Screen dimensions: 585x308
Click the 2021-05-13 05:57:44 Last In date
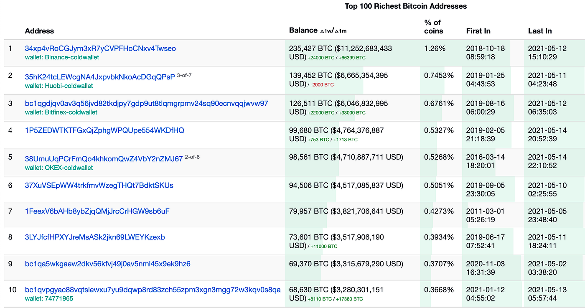(x=547, y=294)
